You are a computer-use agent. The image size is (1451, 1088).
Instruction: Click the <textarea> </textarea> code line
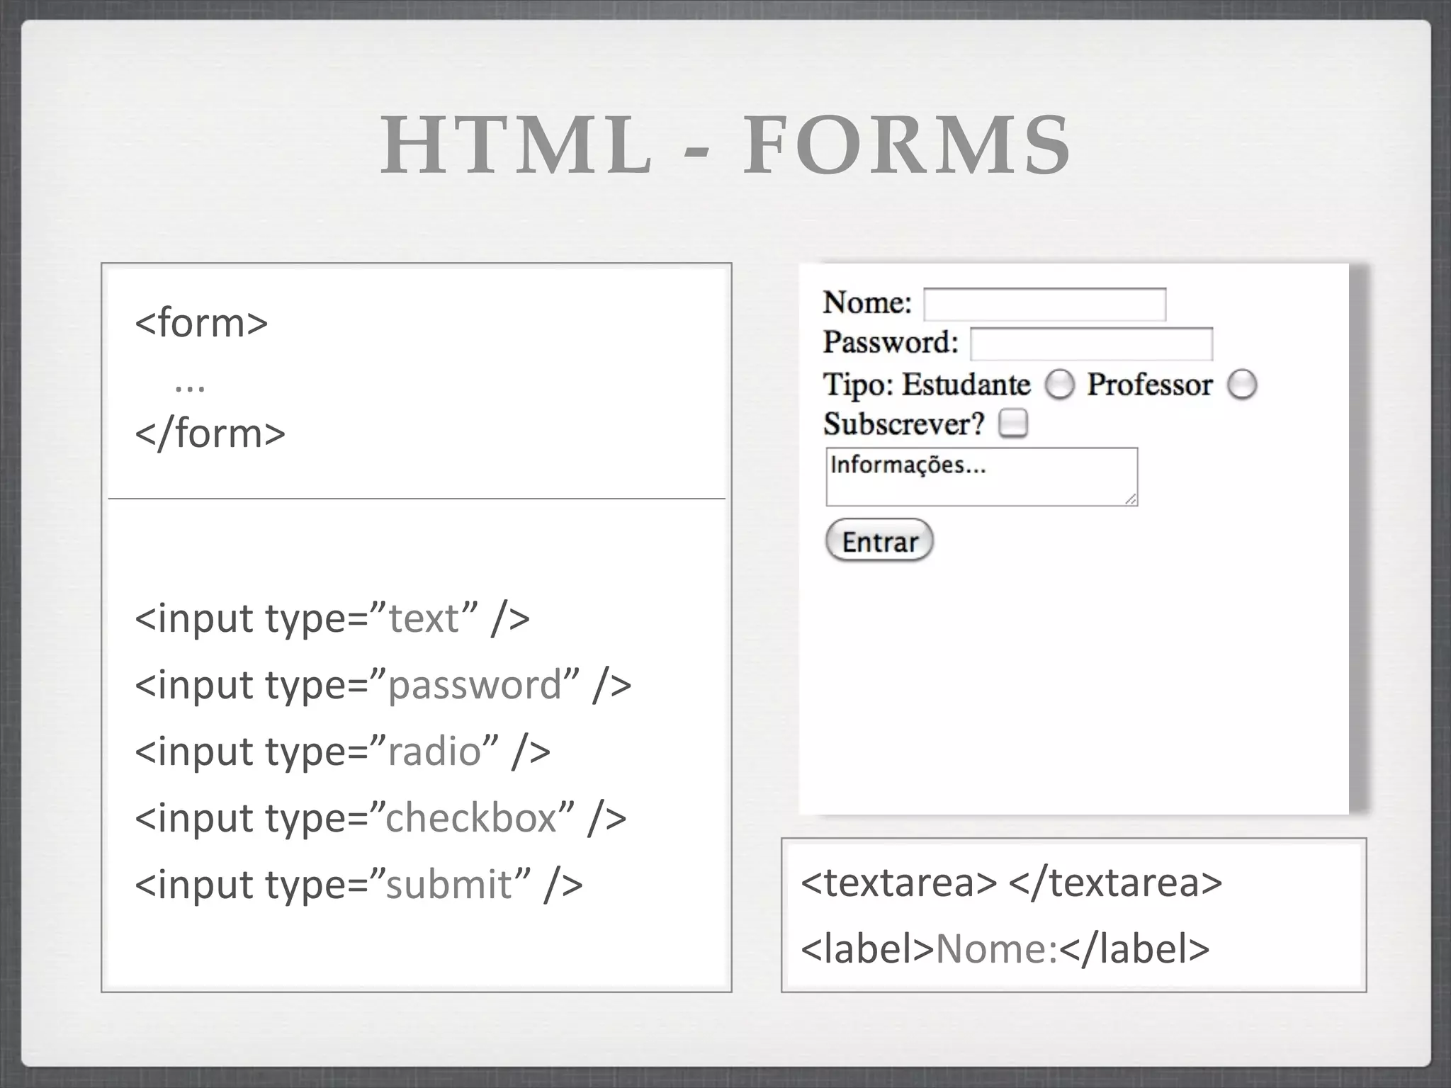pyautogui.click(x=1012, y=883)
